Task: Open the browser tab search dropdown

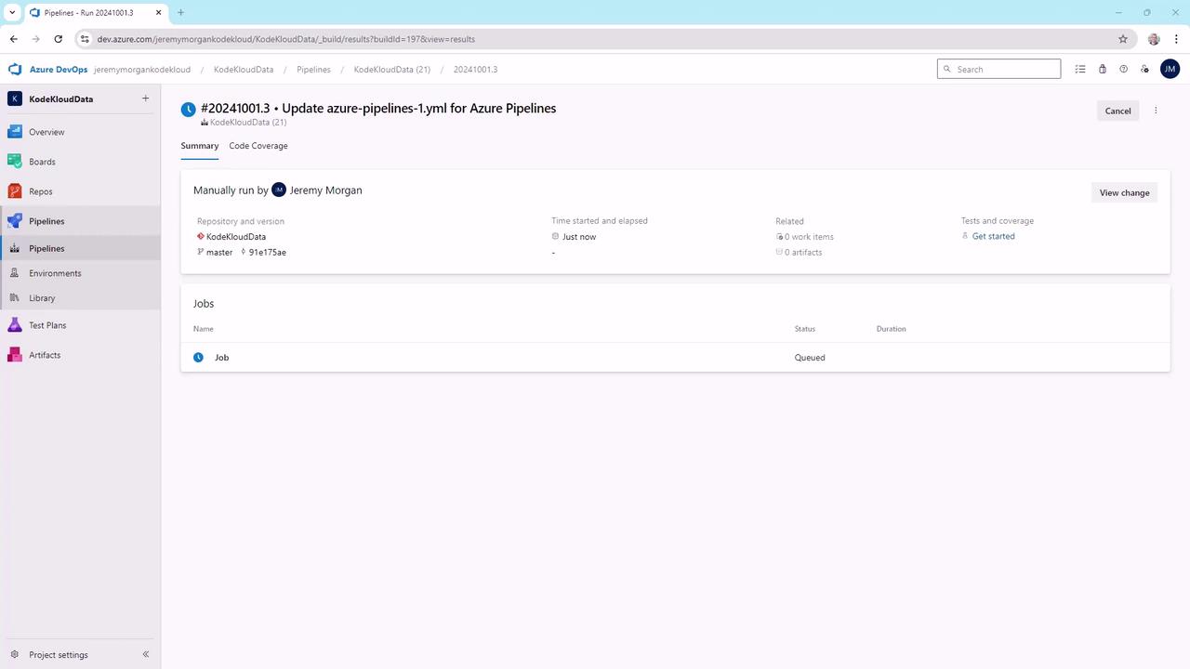Action: coord(12,12)
